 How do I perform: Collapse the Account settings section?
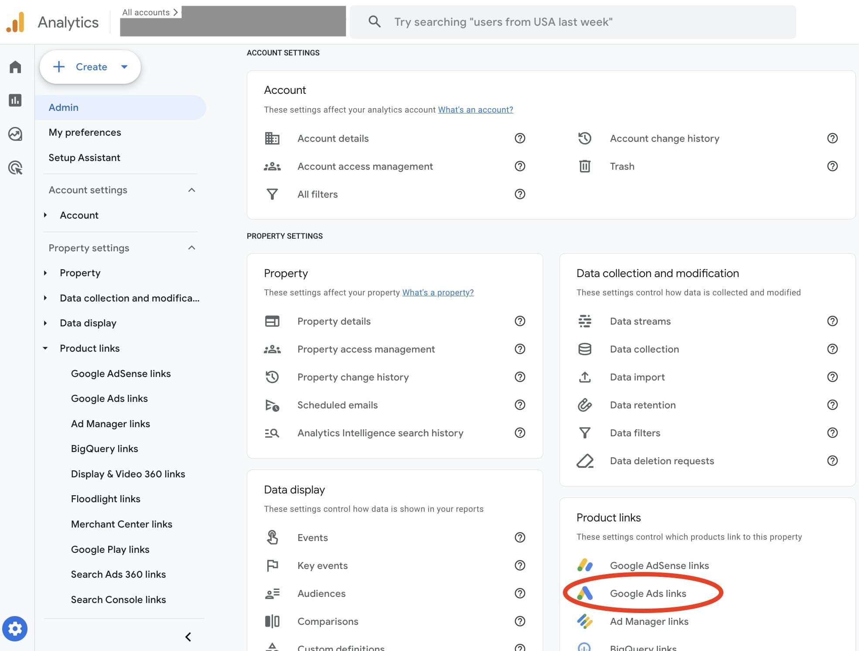(x=191, y=190)
